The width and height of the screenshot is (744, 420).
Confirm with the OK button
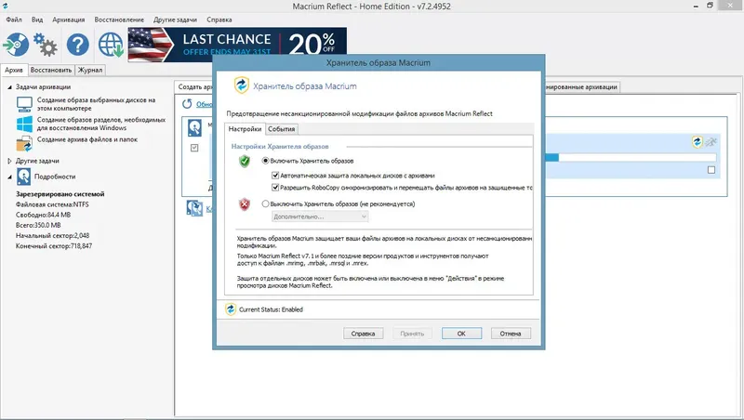pos(461,334)
